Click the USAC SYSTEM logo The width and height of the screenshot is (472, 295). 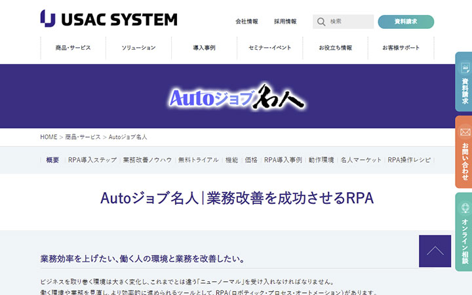tap(109, 18)
